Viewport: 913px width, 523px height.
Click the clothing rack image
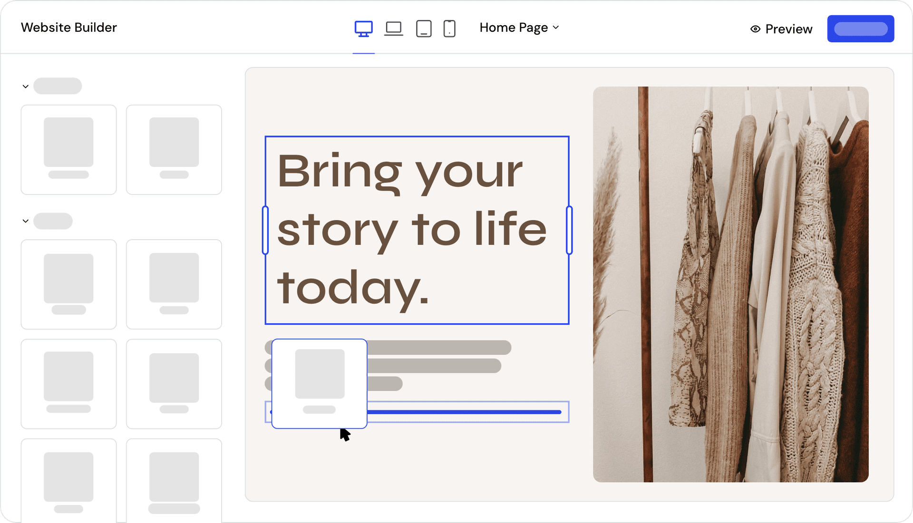[x=731, y=284]
